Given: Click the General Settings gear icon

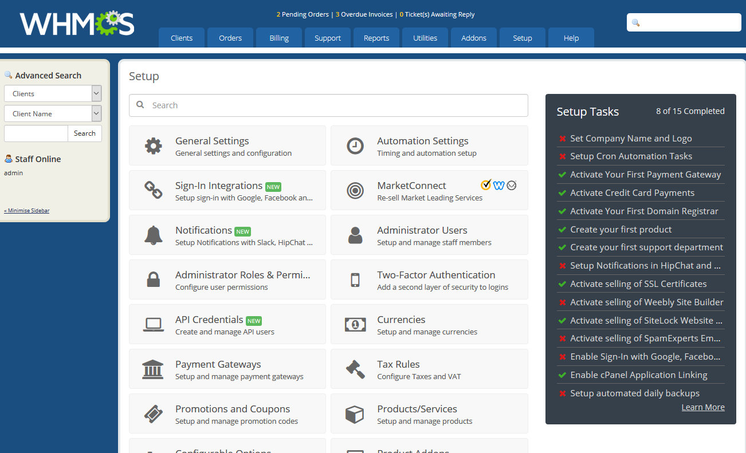Looking at the screenshot, I should tap(153, 146).
